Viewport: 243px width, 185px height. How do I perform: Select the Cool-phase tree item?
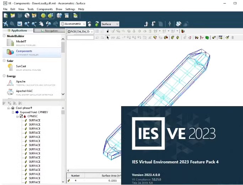(24, 108)
